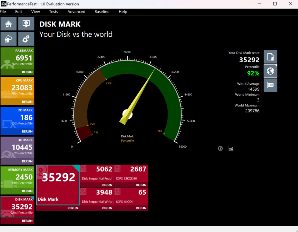
Task: Rerun the 3D Mark test
Action: [27, 161]
